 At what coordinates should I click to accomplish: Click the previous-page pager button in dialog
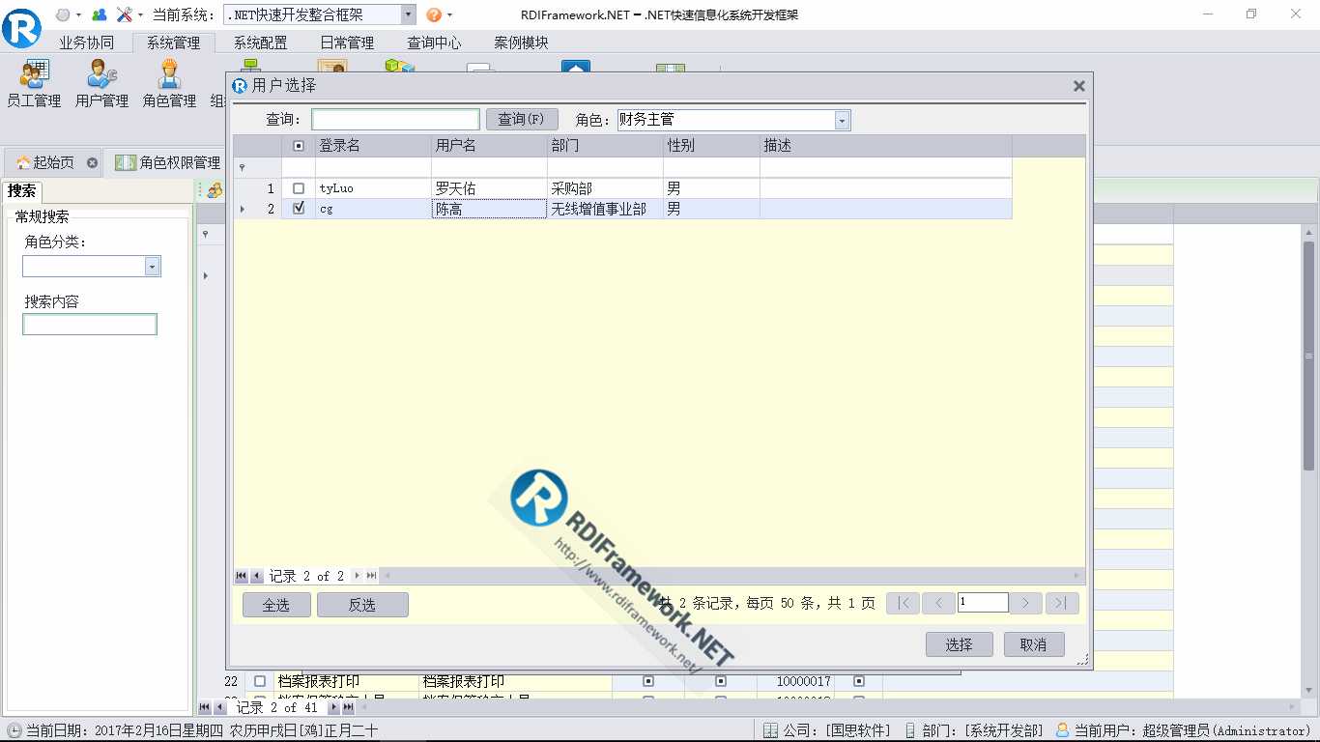tap(938, 603)
